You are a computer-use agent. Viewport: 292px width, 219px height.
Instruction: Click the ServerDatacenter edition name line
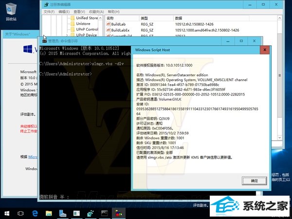pyautogui.click(x=172, y=75)
